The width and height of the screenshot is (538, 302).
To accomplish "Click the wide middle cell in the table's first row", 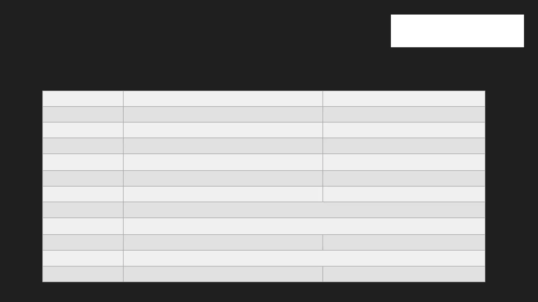I will point(223,99).
